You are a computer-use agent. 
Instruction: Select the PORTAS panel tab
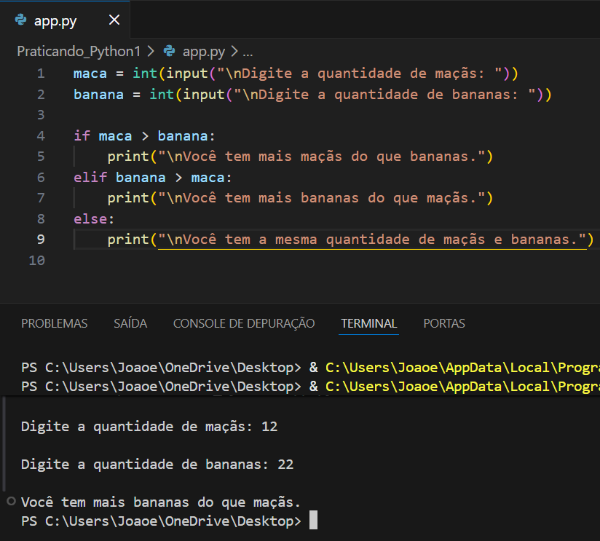(443, 323)
